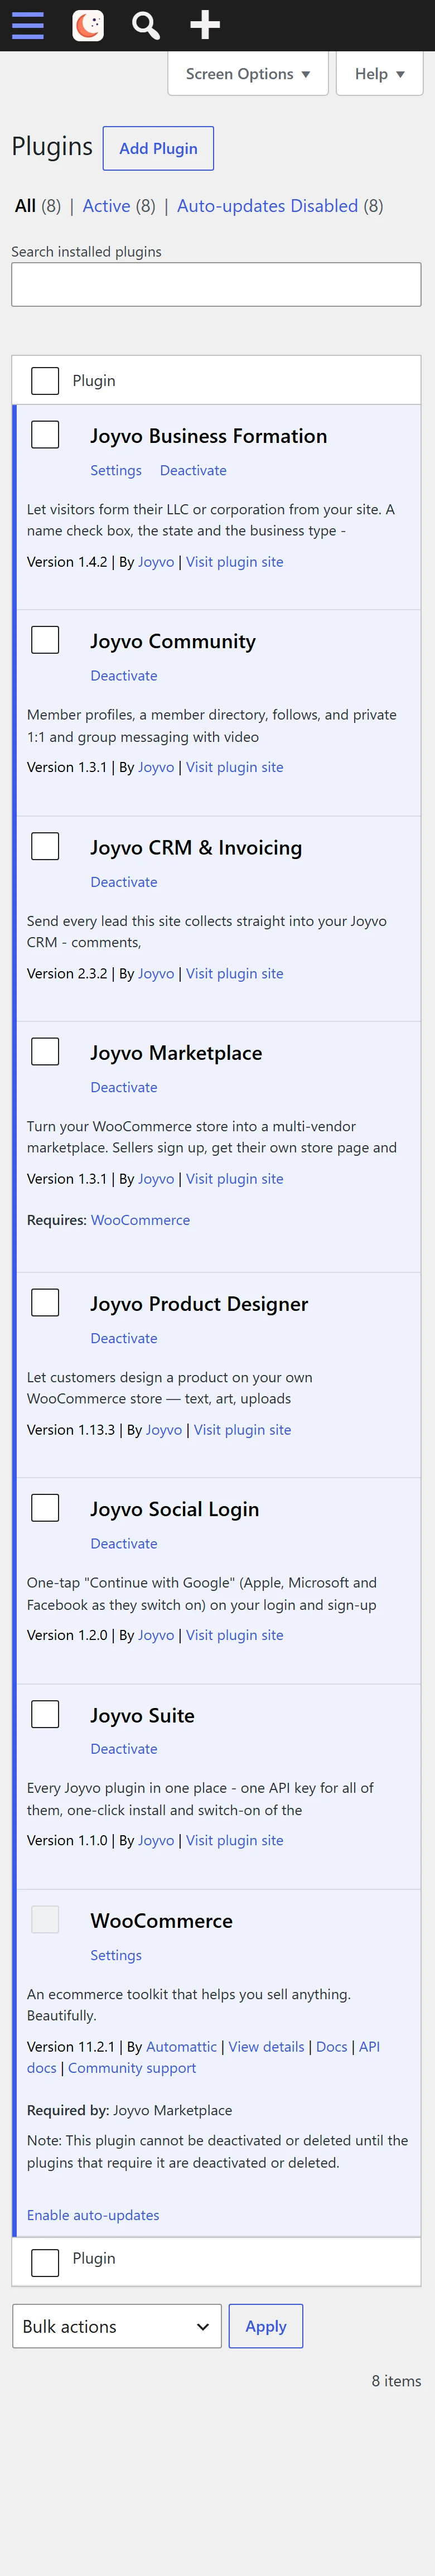
Task: Click the Plugins page heading
Action: pos(52,147)
